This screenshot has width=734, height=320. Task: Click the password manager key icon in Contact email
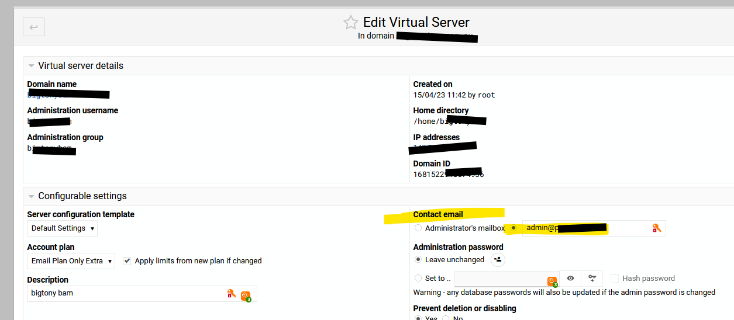point(656,228)
